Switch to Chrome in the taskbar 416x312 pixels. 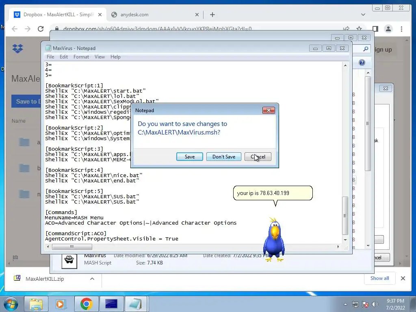86,304
